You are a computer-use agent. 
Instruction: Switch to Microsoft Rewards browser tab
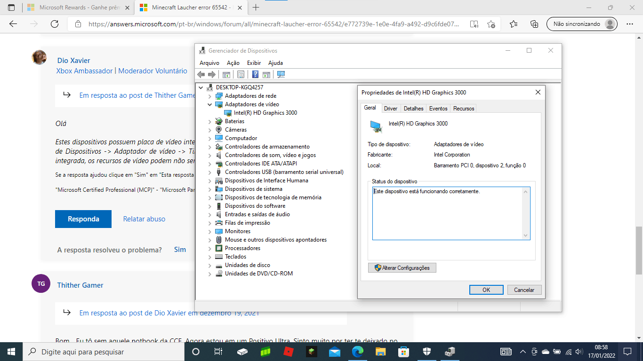coord(78,8)
